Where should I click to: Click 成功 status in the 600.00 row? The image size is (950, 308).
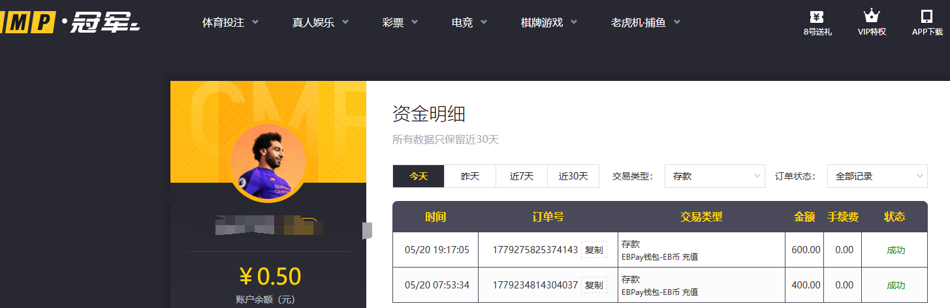coord(896,250)
